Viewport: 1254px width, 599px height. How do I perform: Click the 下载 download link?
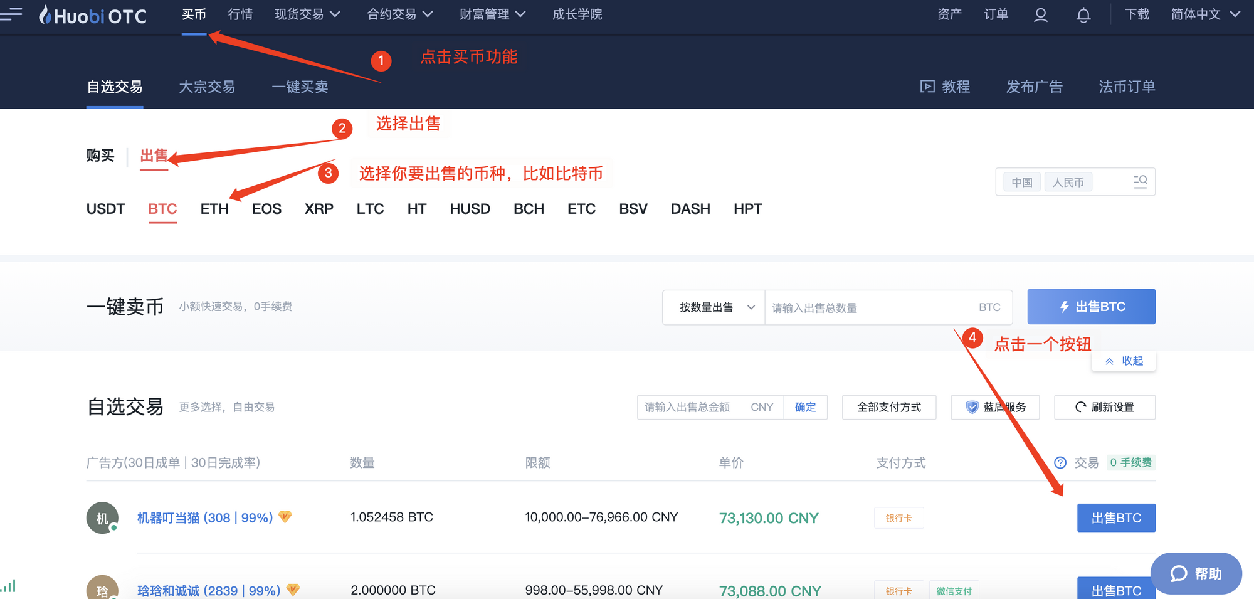(1137, 14)
